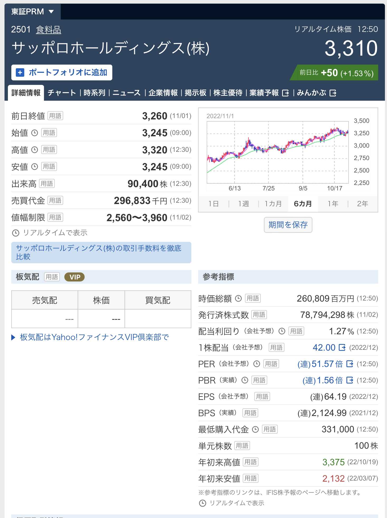Open the 取引手数料を徹底比較 banner link
This screenshot has width=387, height=518.
coord(101,253)
